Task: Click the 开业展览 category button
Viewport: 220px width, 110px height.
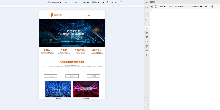Action: click(94, 76)
